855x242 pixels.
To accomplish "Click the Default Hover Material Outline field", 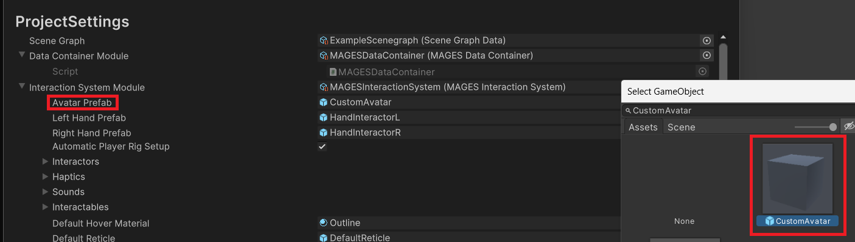I will [470, 223].
